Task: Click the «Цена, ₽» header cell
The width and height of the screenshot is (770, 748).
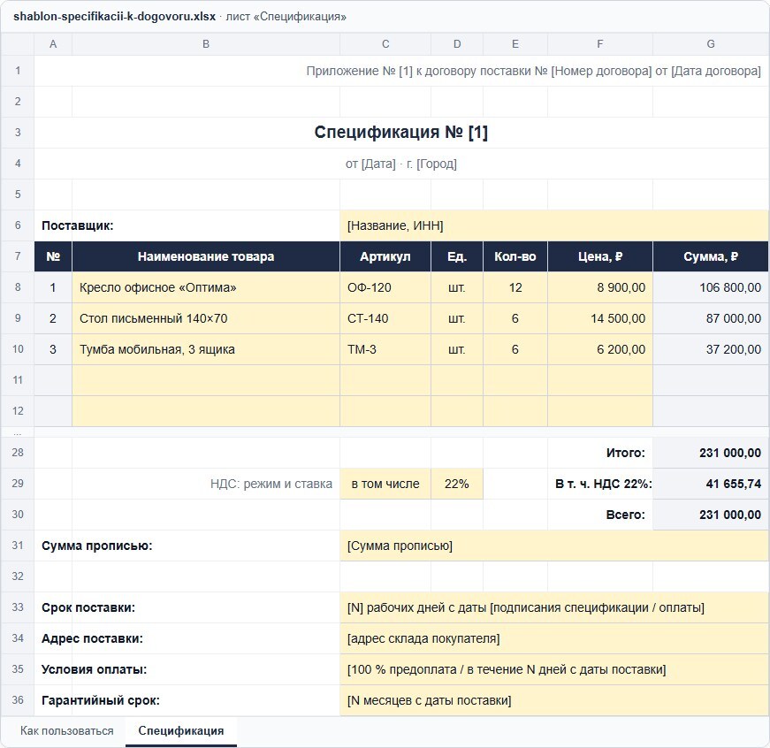Action: 600,256
